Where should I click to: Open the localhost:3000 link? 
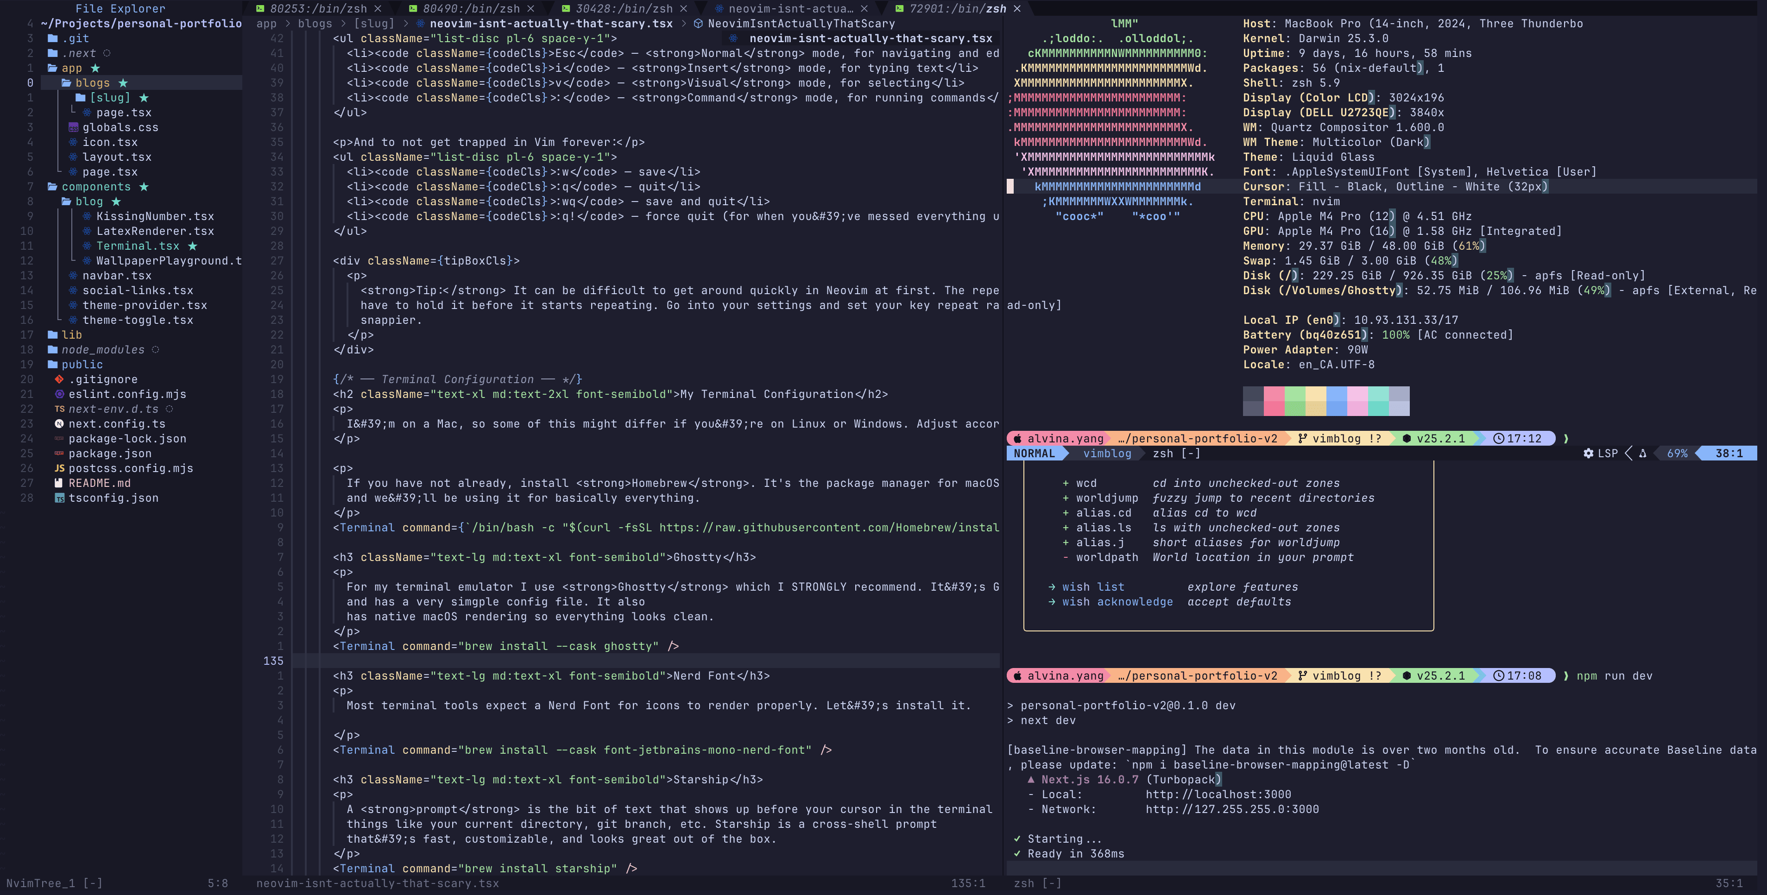[1218, 794]
